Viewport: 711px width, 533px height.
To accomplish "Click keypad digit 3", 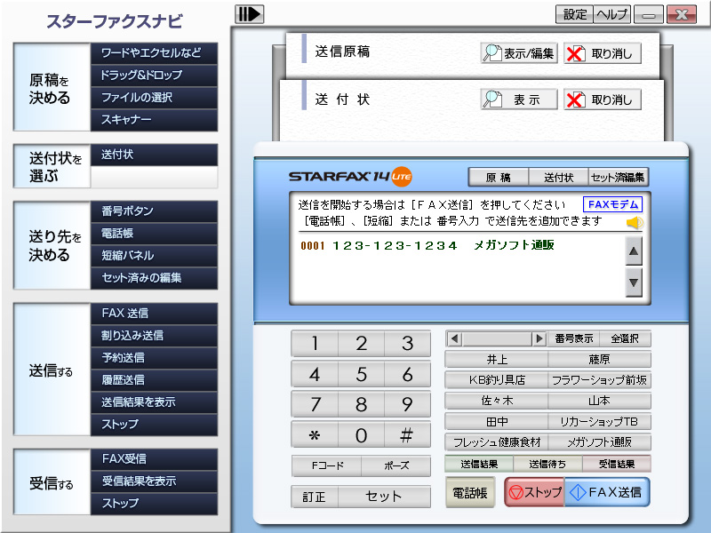I will [408, 344].
